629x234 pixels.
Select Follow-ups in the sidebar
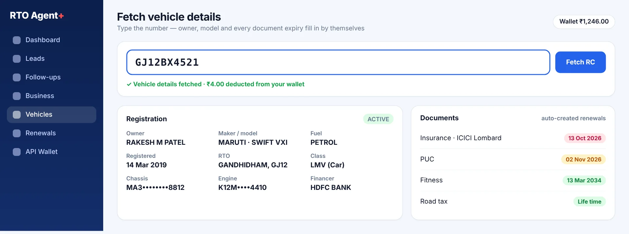point(51,77)
